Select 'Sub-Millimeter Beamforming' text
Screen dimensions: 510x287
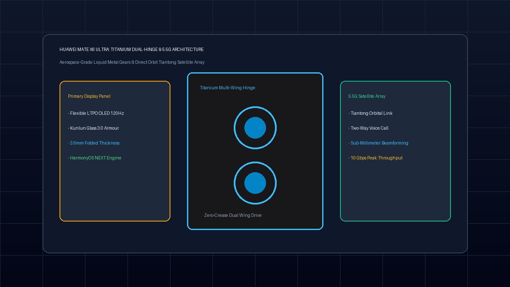point(378,143)
